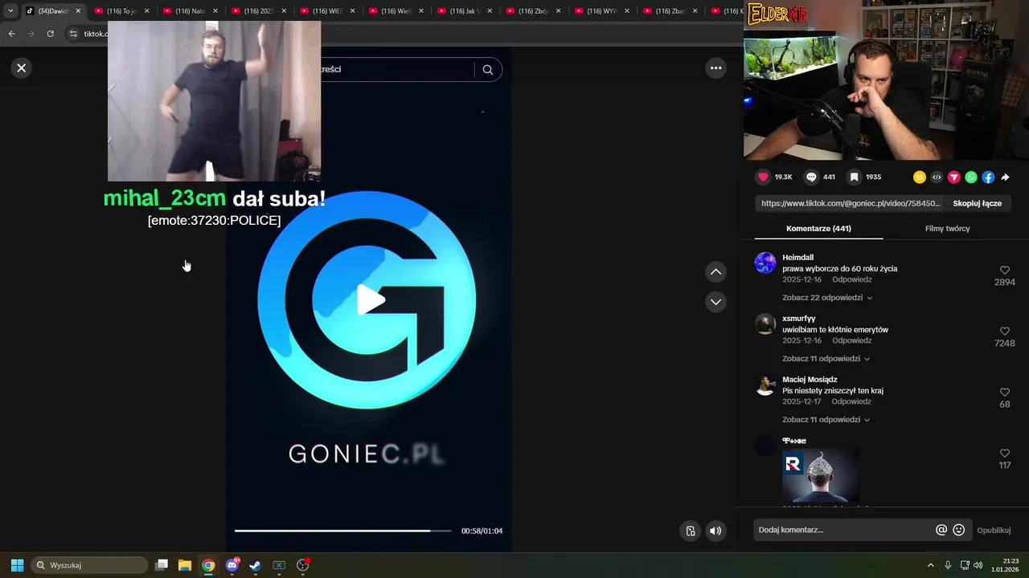Screen dimensions: 1029x578
Task: Open Heimdall's profile avatar
Action: pos(765,263)
